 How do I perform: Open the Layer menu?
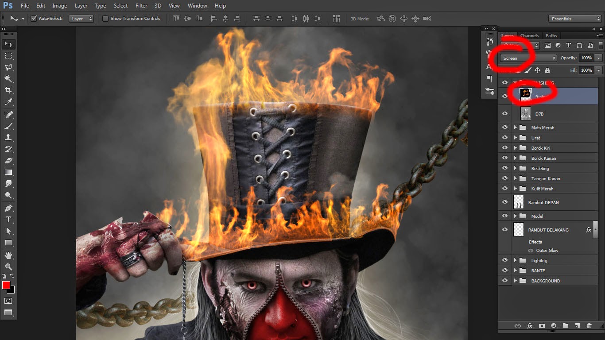coord(81,6)
